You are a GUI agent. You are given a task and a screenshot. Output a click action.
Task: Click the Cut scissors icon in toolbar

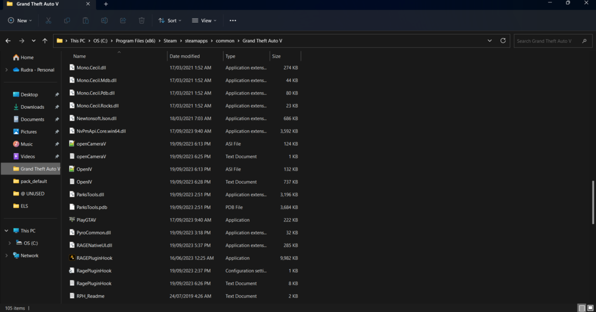point(48,20)
